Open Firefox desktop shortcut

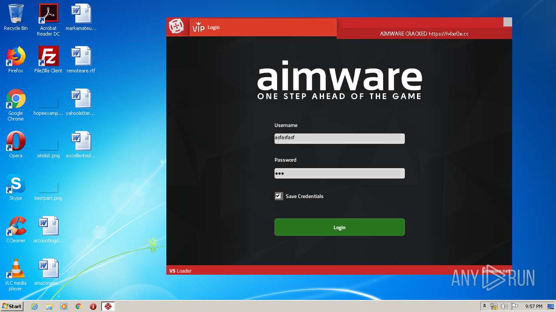[16, 60]
